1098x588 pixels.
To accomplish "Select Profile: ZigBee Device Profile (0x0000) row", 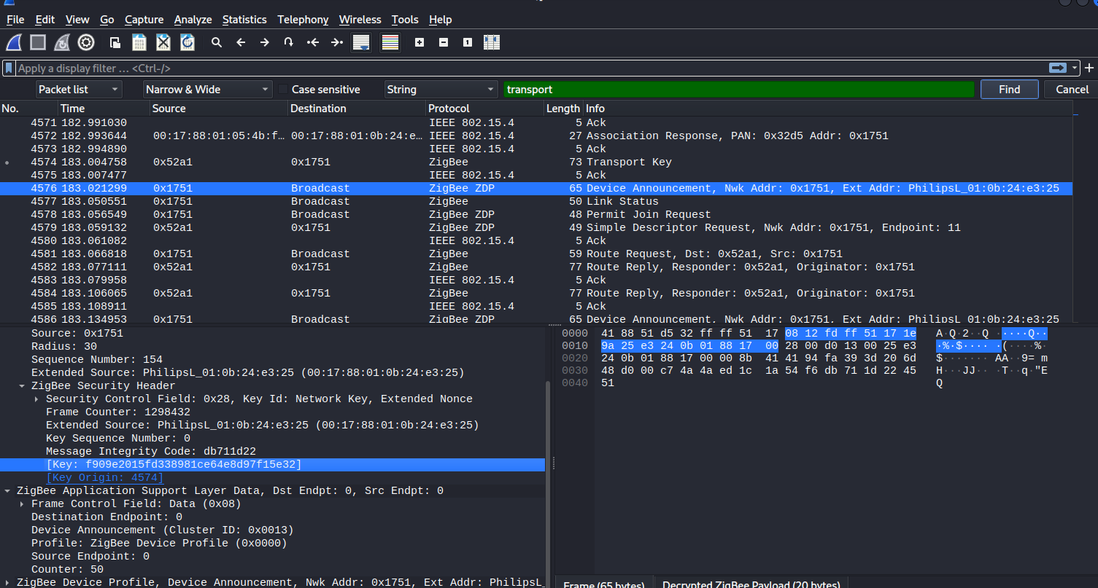I will pyautogui.click(x=273, y=544).
